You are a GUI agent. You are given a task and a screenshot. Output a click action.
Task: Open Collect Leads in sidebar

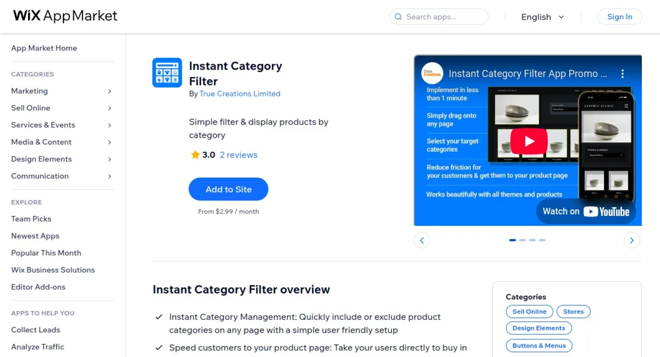tap(36, 330)
